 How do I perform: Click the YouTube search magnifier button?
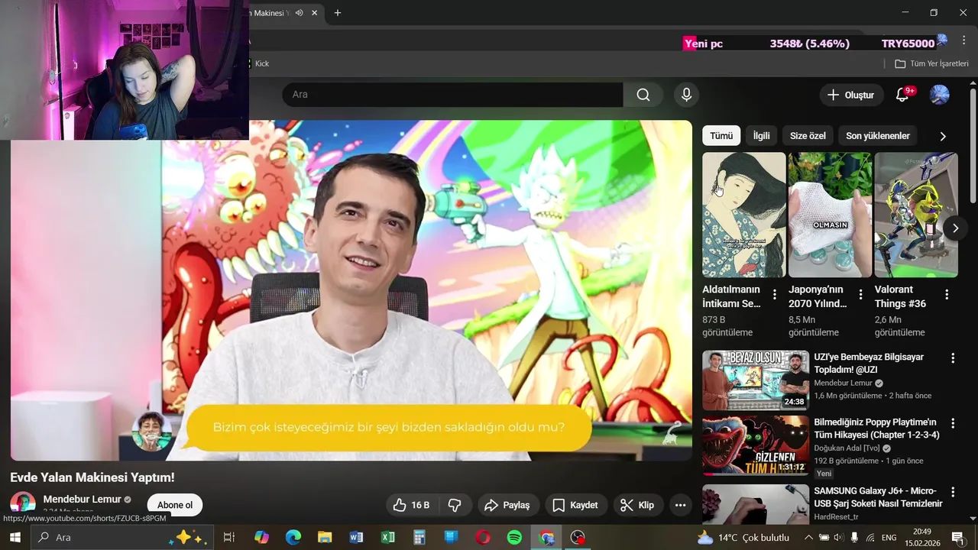tap(643, 95)
